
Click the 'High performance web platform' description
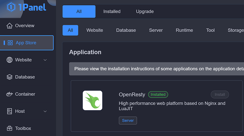point(172,106)
